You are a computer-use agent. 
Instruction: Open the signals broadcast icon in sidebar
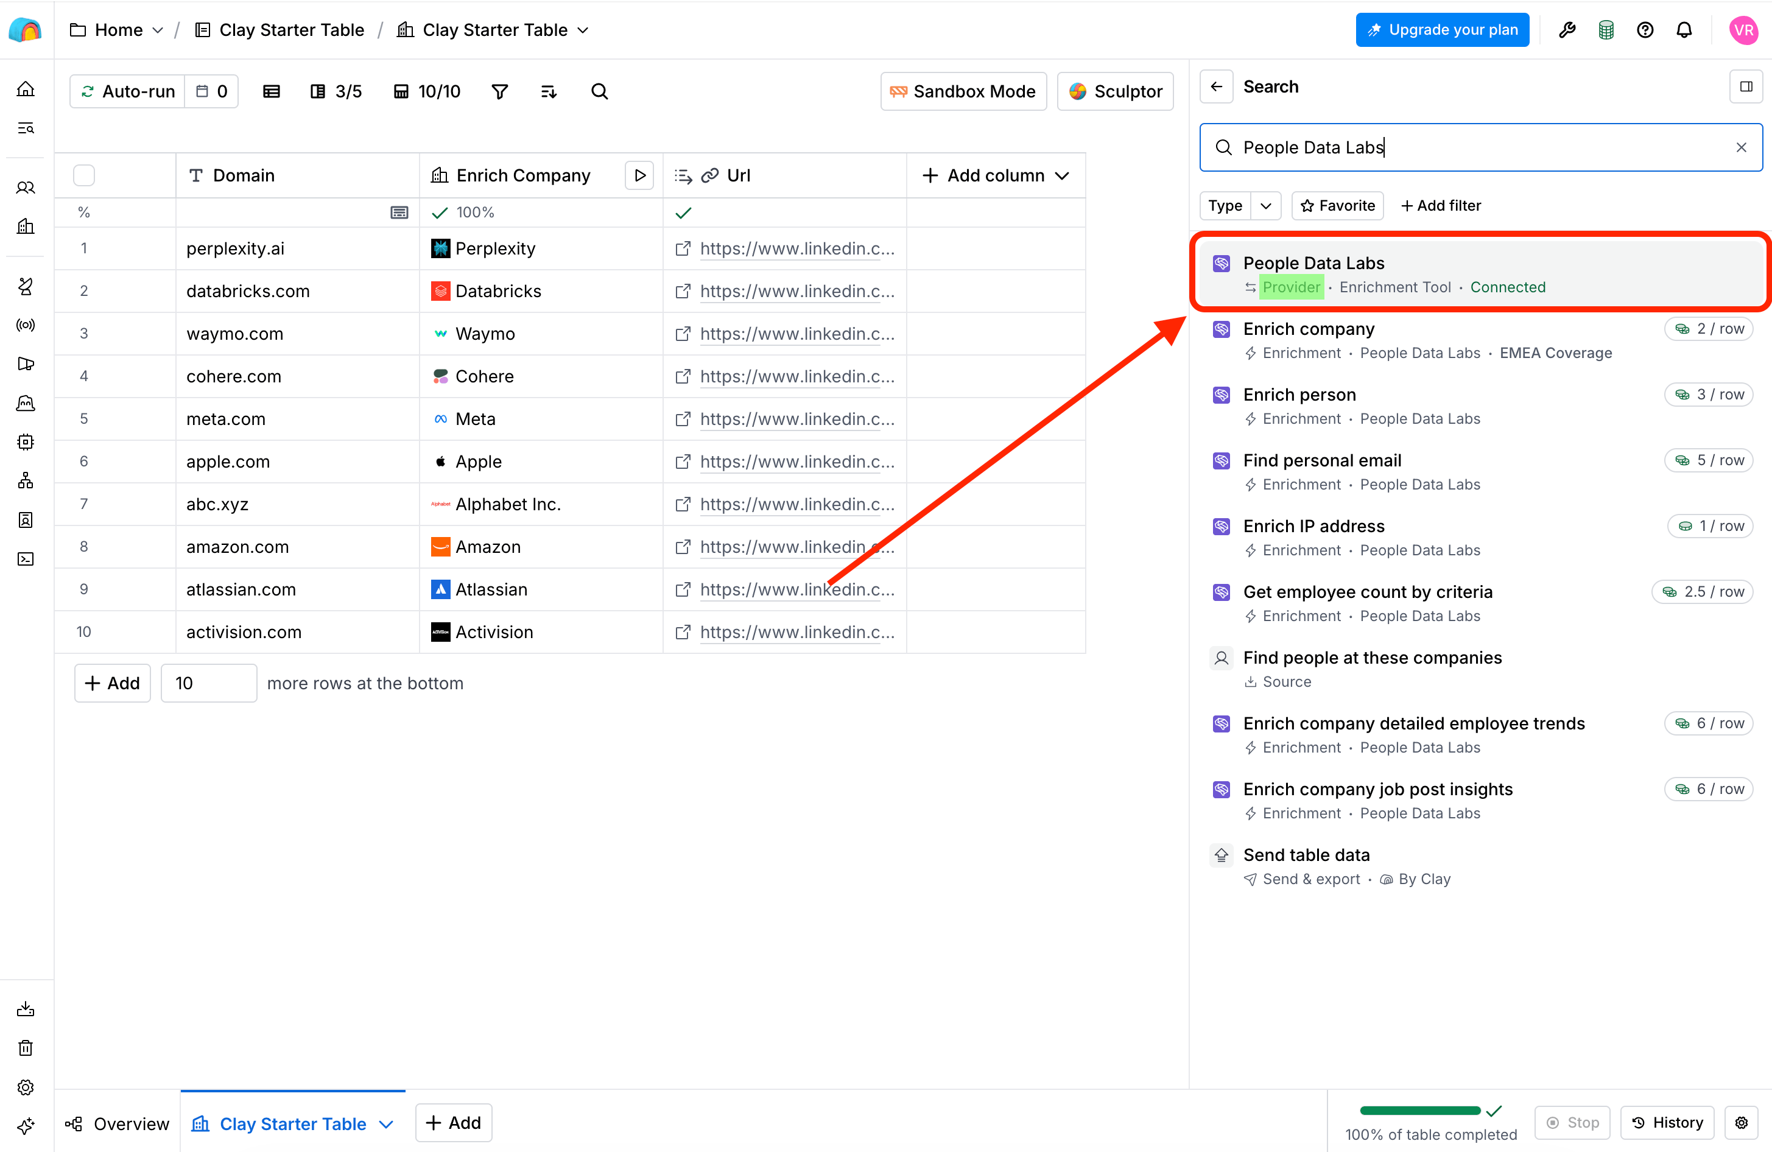click(26, 325)
